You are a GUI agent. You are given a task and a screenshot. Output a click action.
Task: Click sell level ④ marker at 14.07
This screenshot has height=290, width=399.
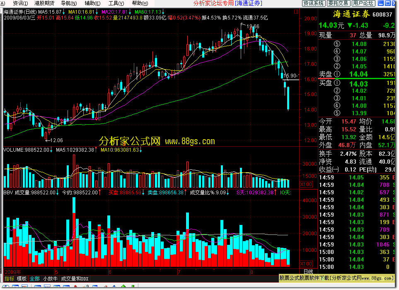click(337, 51)
